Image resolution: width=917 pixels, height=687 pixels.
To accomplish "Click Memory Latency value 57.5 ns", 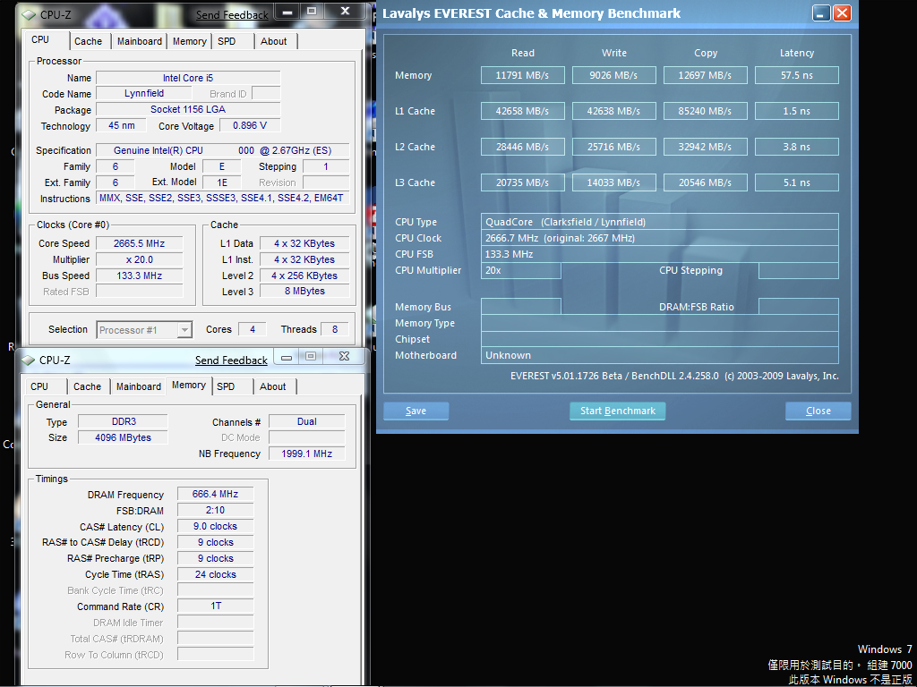I will coord(796,75).
